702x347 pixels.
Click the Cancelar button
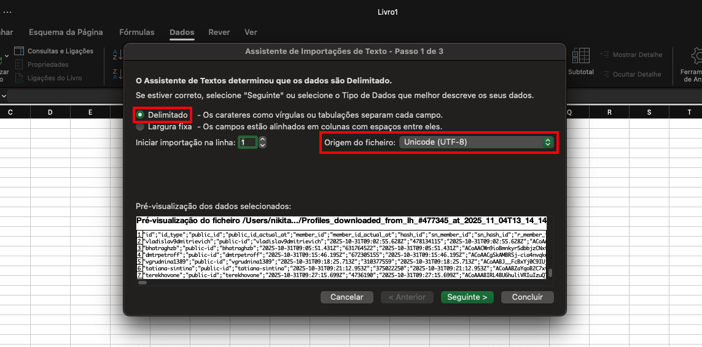pos(346,297)
